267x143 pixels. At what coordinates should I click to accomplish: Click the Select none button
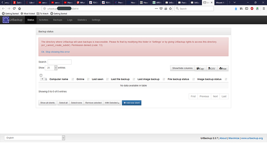coord(77,103)
